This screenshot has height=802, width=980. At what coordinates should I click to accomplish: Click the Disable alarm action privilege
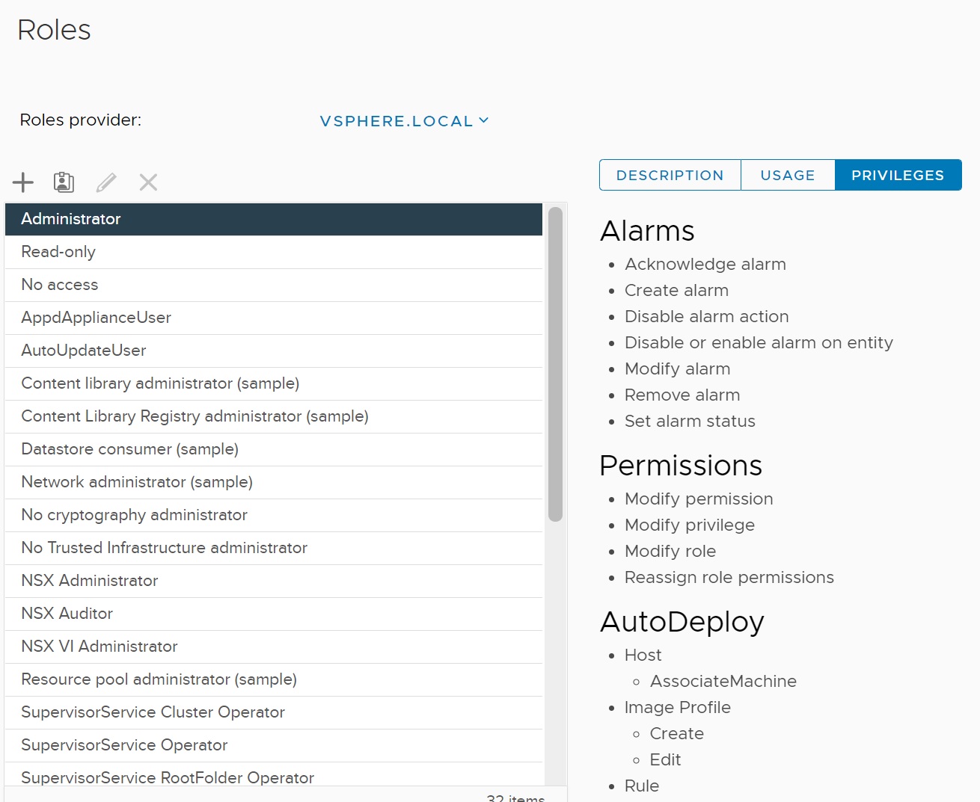pyautogui.click(x=707, y=317)
